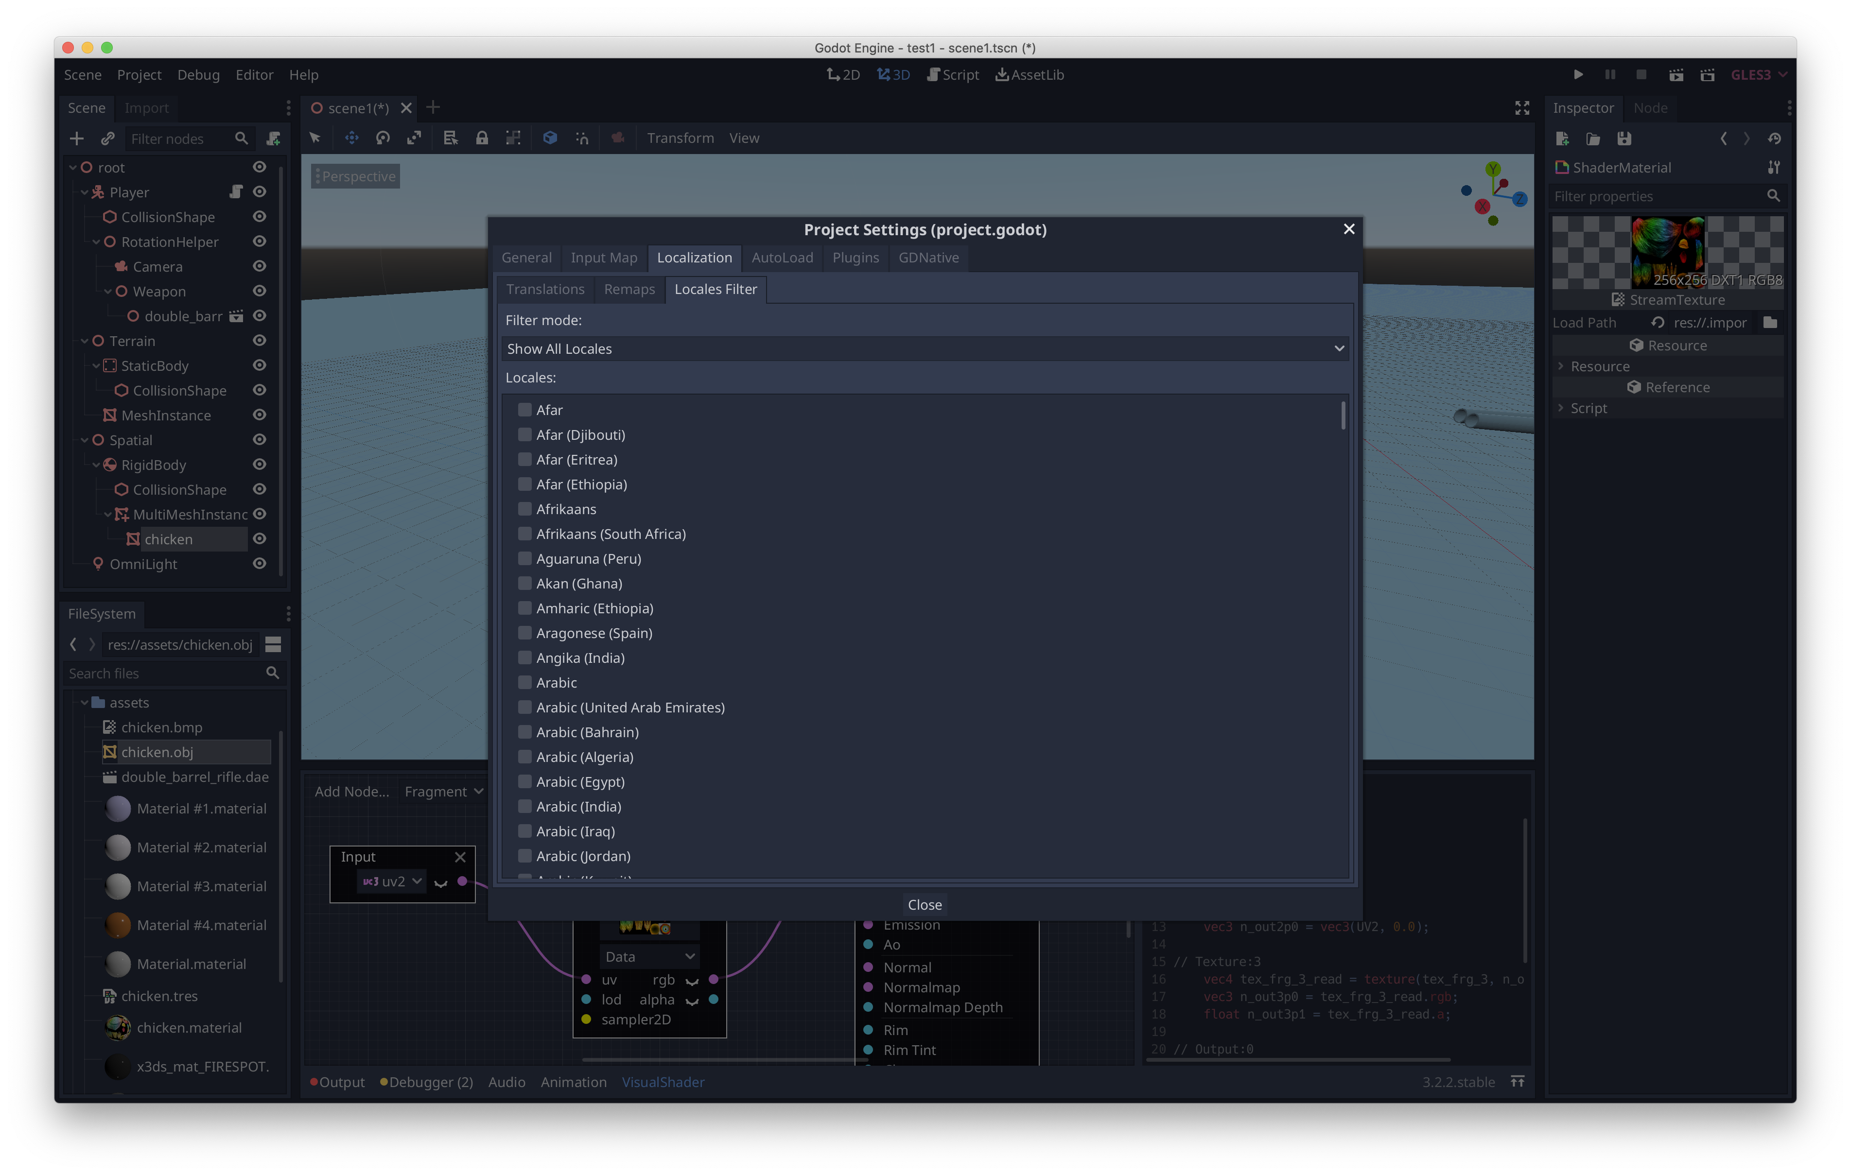
Task: Enable the Amharic (Ethiopia) locale
Action: (525, 608)
